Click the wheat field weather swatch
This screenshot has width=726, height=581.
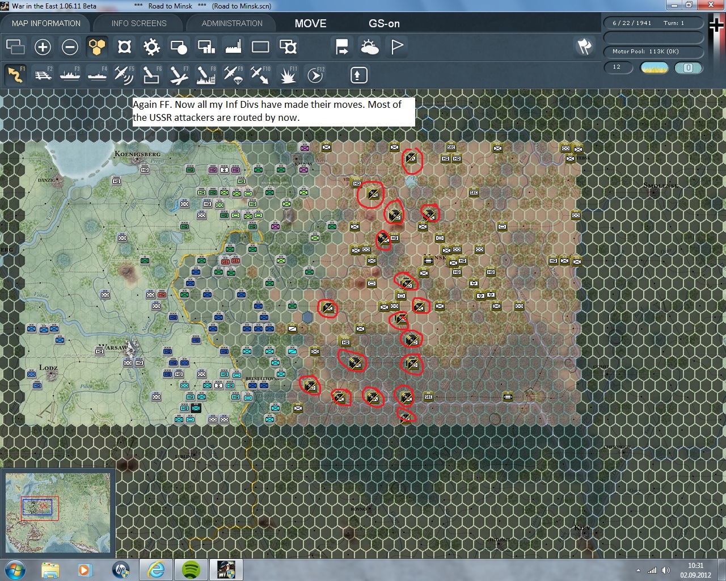[x=654, y=68]
